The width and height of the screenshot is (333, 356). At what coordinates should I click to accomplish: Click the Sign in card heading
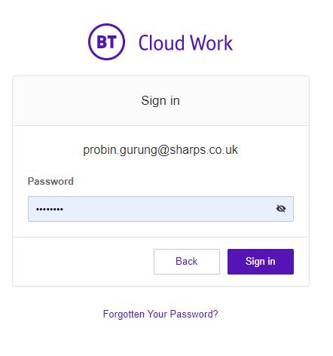coord(160,100)
